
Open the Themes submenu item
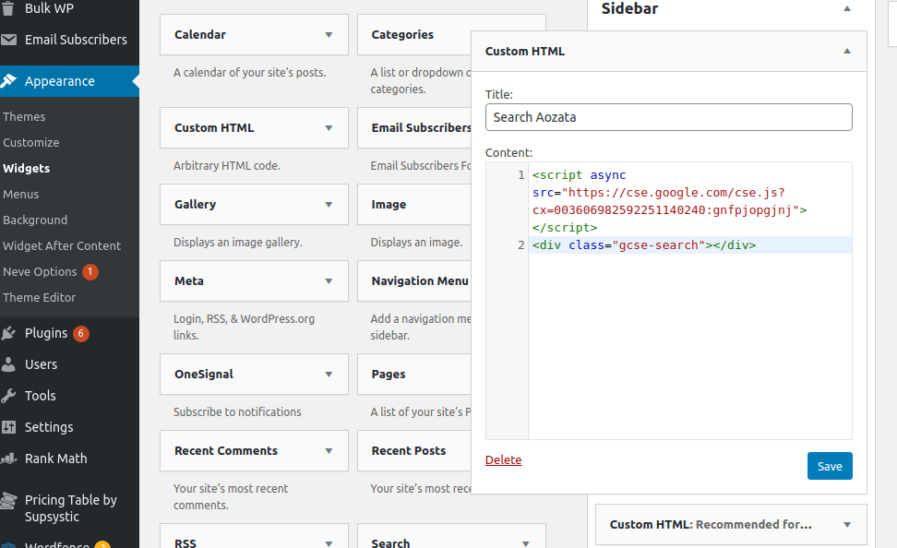[24, 117]
